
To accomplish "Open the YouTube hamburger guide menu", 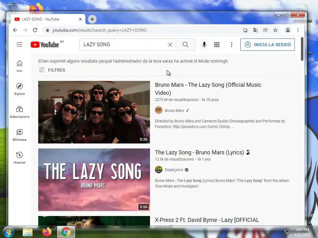I will pyautogui.click(x=20, y=45).
